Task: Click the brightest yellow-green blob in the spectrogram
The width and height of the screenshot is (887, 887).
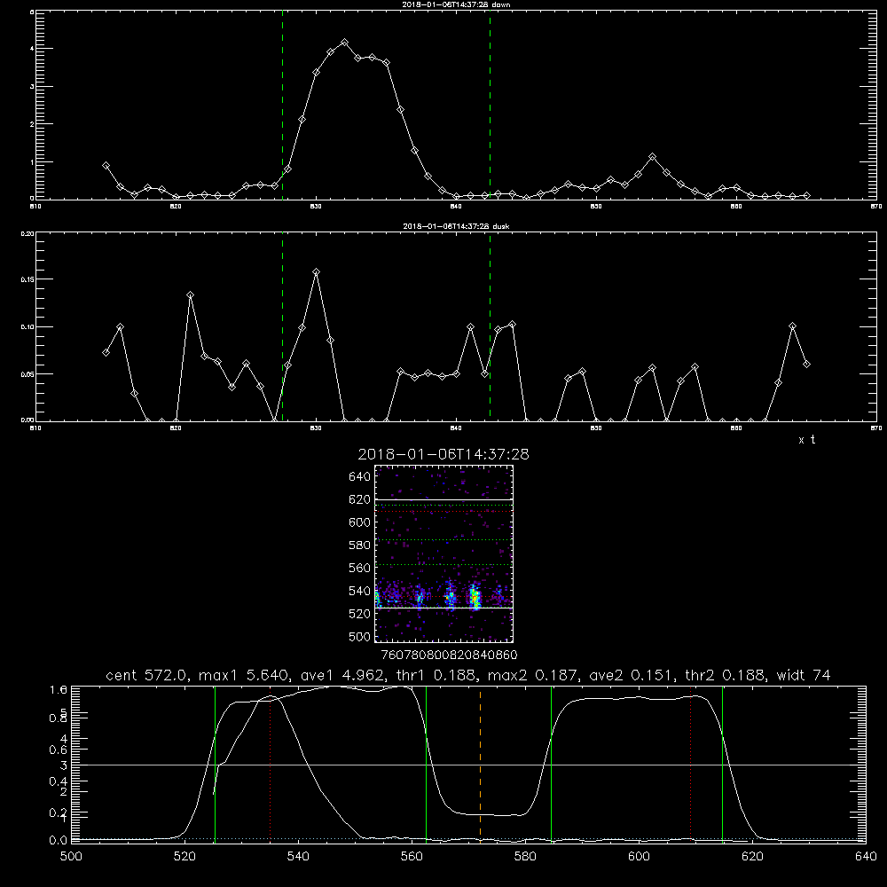Action: coord(475,597)
